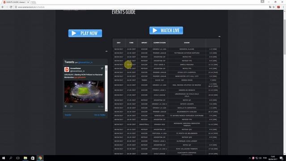286x161 pixels.
Task: Click the address bar showing arenavision schedule
Action: (140, 7)
